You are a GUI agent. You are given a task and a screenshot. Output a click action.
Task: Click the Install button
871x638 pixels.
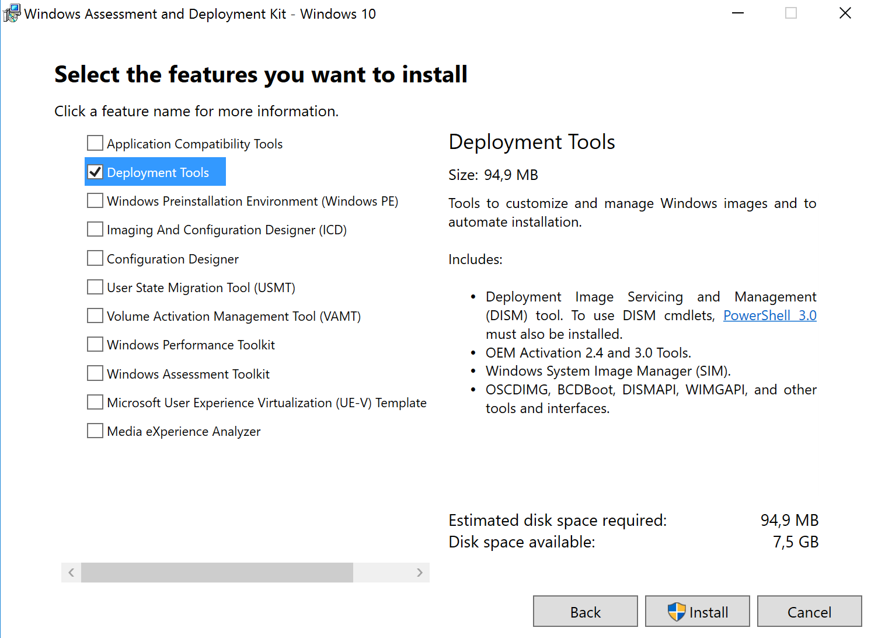pos(698,611)
